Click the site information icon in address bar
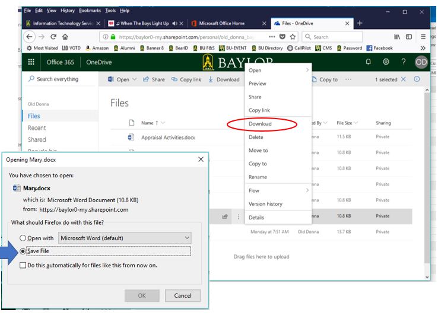This screenshot has width=438, height=316. (106, 37)
